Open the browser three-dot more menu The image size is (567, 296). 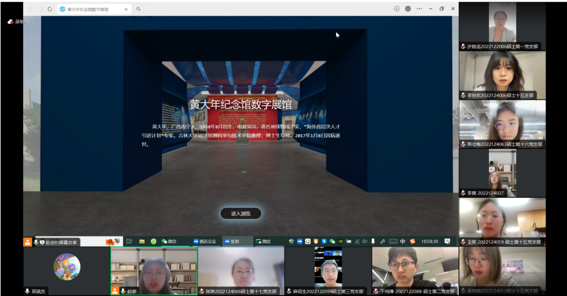[x=419, y=9]
